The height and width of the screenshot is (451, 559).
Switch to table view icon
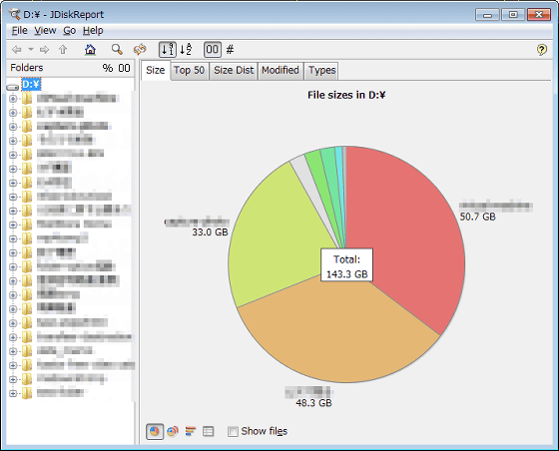(209, 431)
